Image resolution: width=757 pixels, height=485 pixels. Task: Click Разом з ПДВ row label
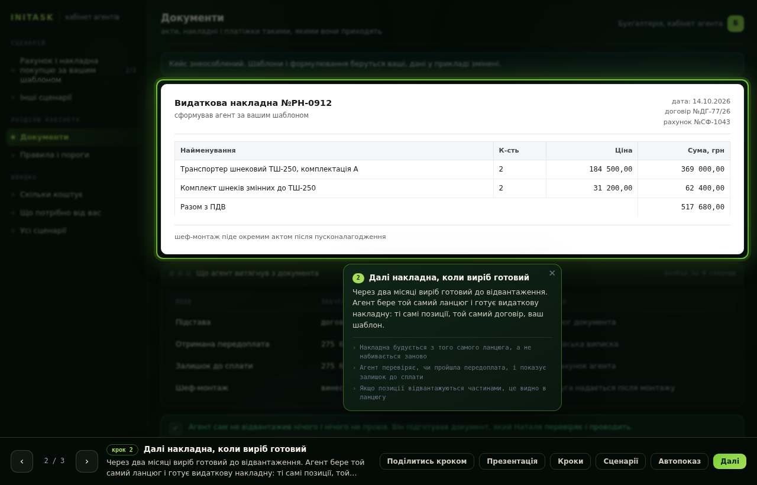203,207
